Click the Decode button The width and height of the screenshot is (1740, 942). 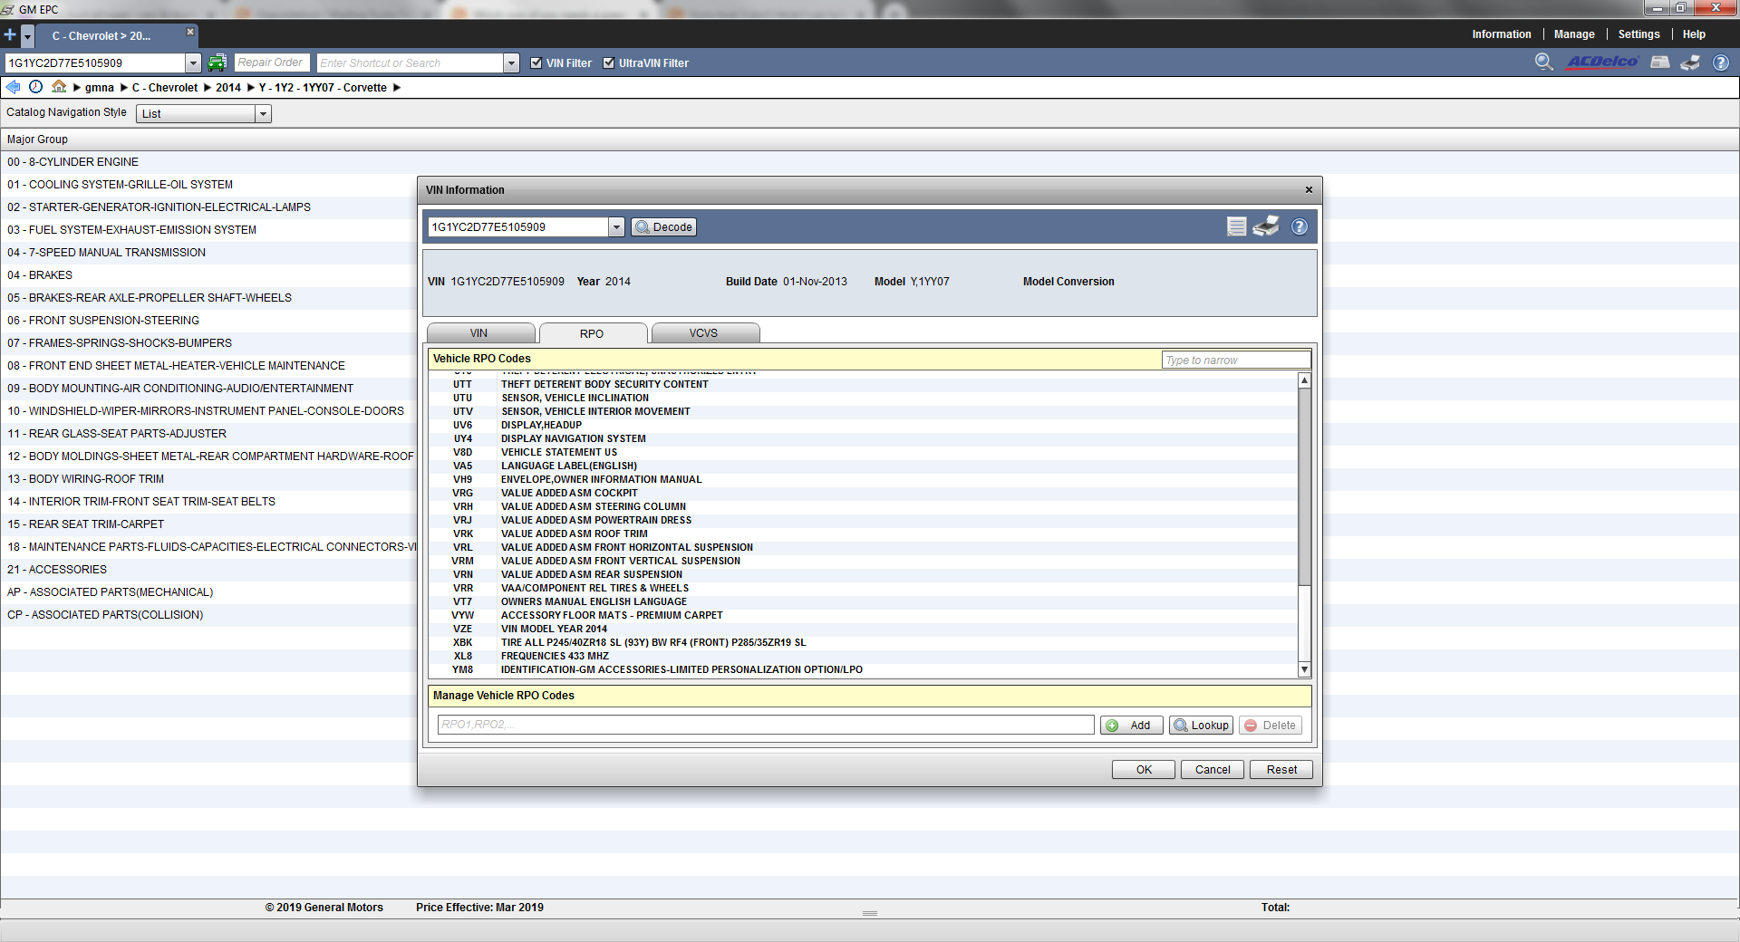[x=664, y=227]
